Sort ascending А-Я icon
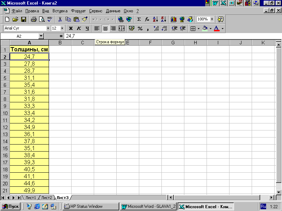Image resolution: width=282 pixels, height=211 pixels. pos(155,19)
